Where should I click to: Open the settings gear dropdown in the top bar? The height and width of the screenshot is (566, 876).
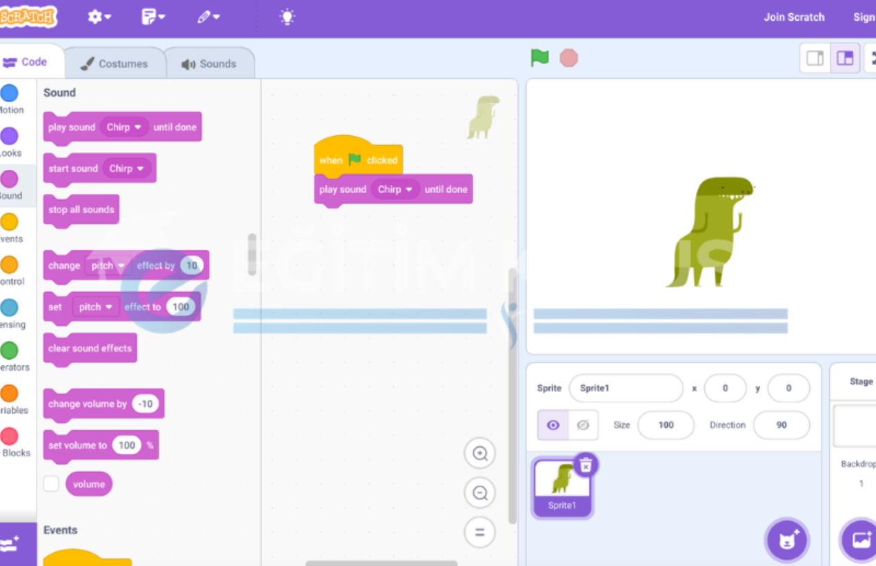click(99, 17)
